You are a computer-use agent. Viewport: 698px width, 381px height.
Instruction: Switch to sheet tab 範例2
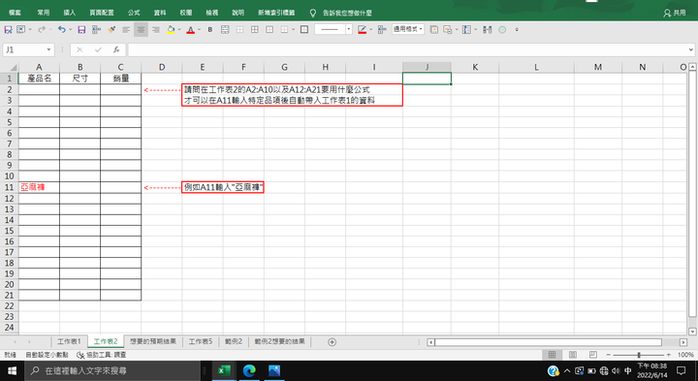coord(234,341)
